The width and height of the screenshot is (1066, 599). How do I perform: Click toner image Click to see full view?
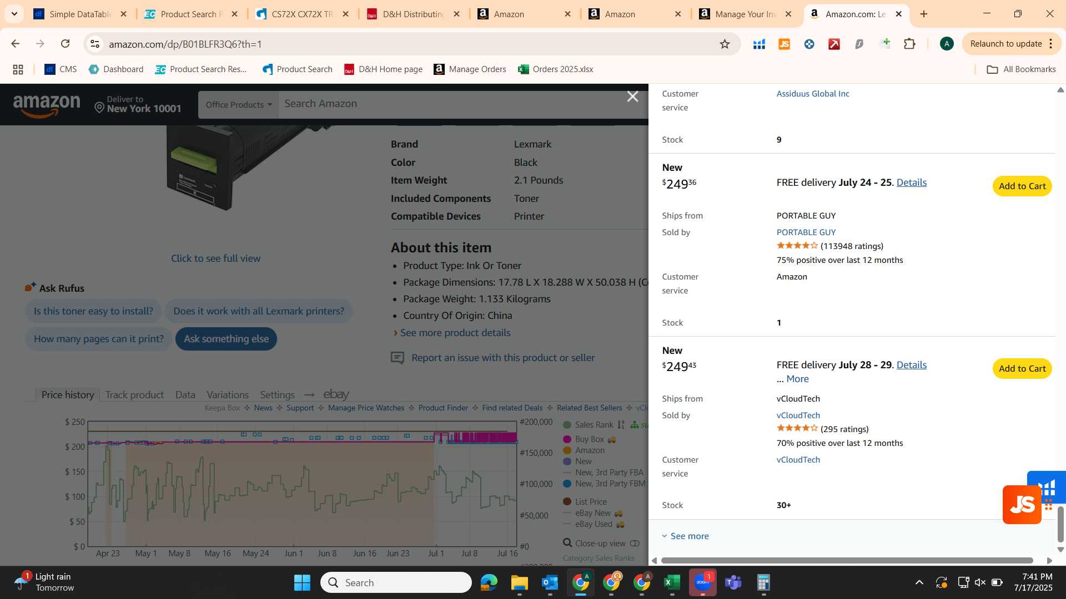click(215, 258)
